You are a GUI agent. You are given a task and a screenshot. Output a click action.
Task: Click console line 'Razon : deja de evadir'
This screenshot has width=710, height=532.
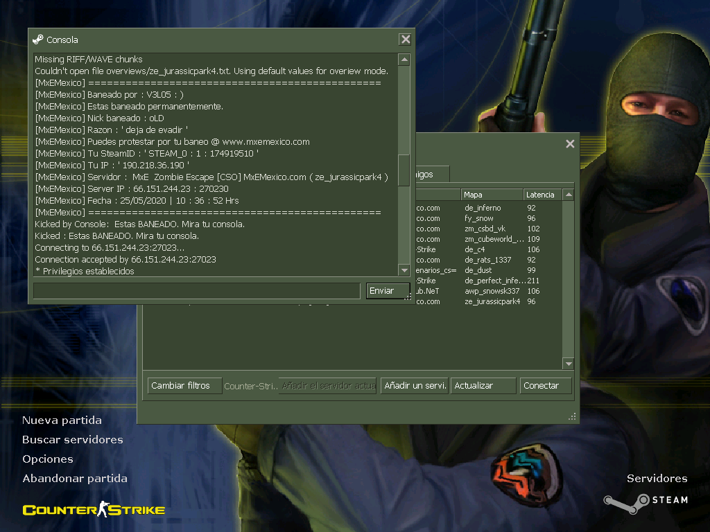click(x=112, y=130)
